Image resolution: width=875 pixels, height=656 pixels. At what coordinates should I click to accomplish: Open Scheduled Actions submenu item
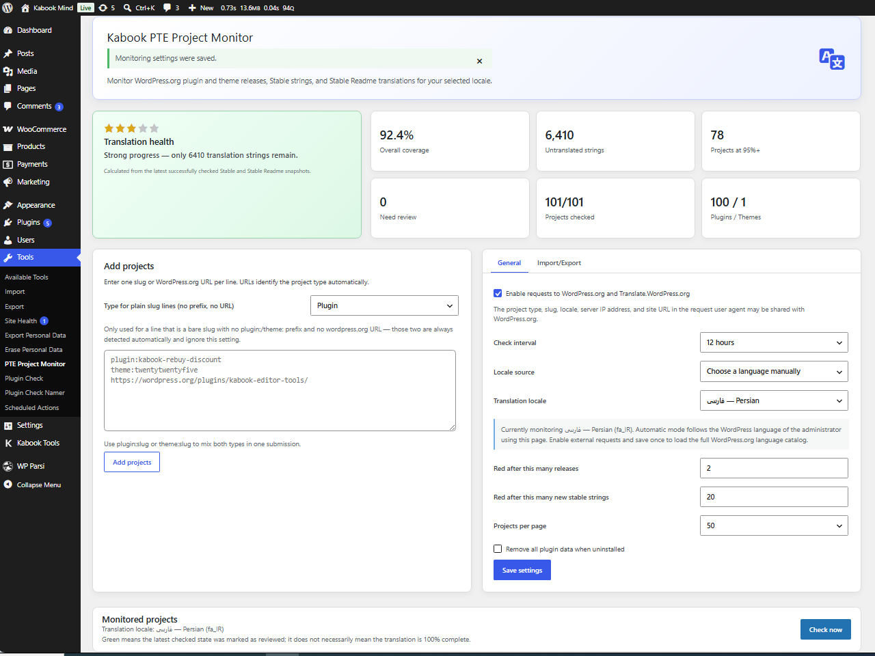32,408
